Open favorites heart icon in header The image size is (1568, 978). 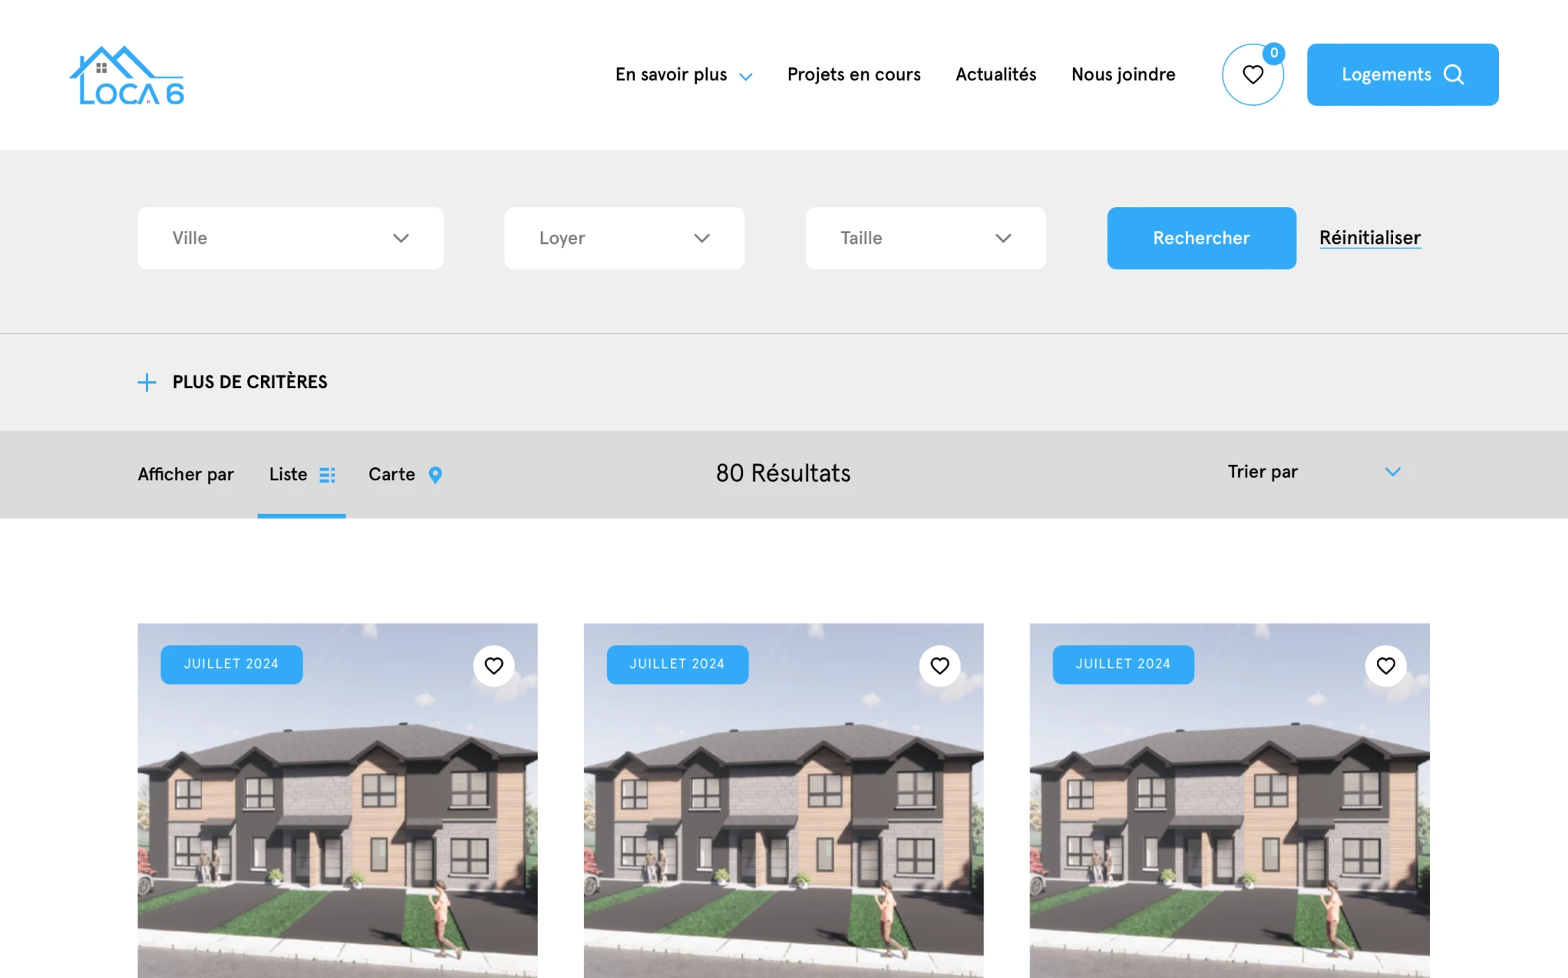pos(1253,74)
